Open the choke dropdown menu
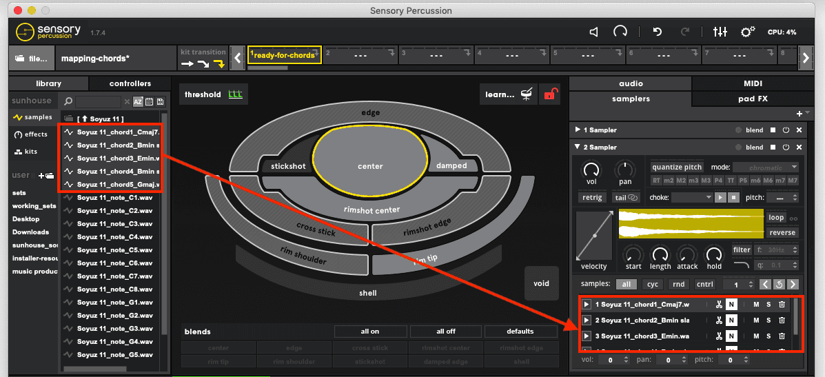The height and width of the screenshot is (377, 825). pyautogui.click(x=692, y=197)
